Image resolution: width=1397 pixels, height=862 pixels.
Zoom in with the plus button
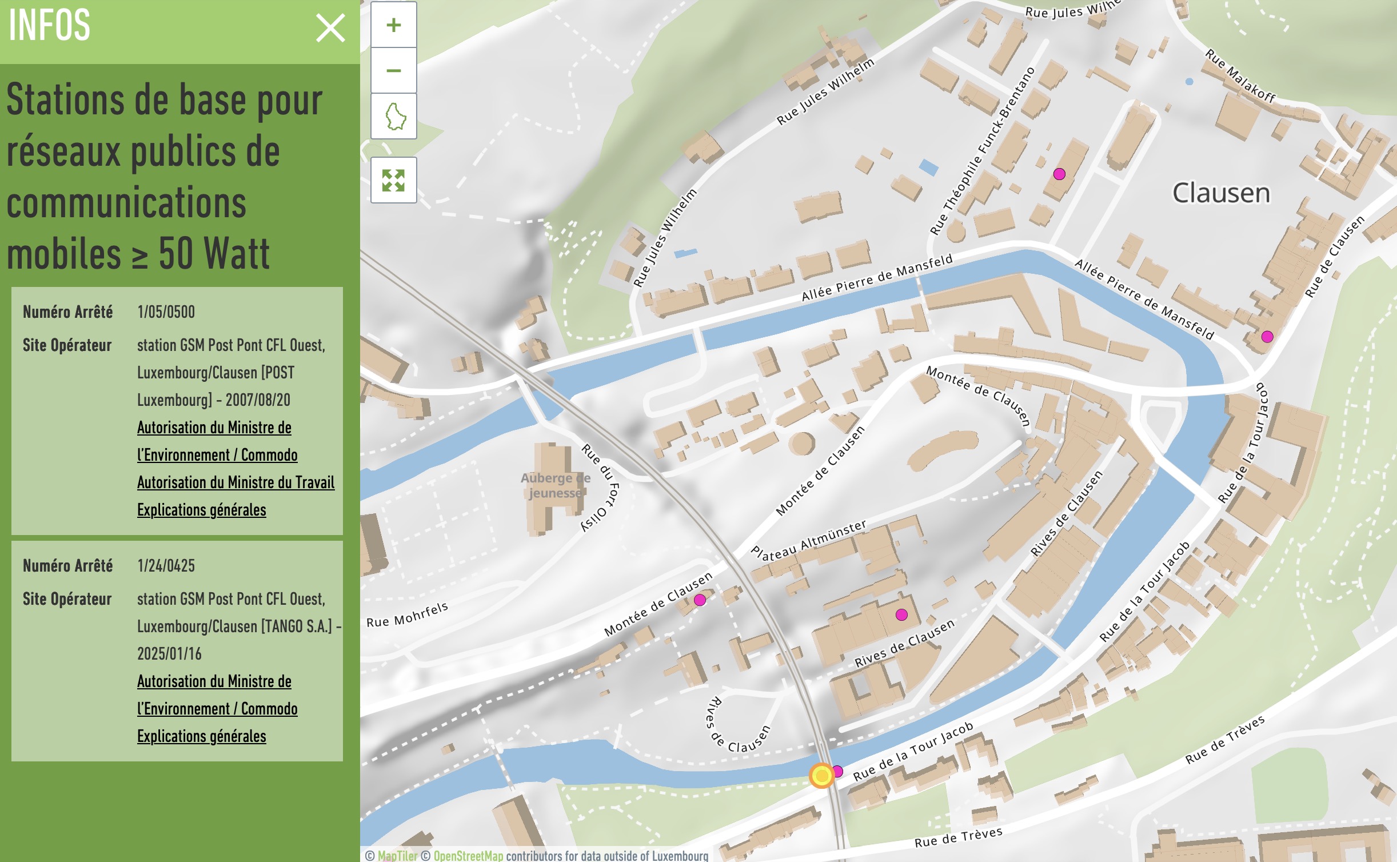click(x=393, y=25)
